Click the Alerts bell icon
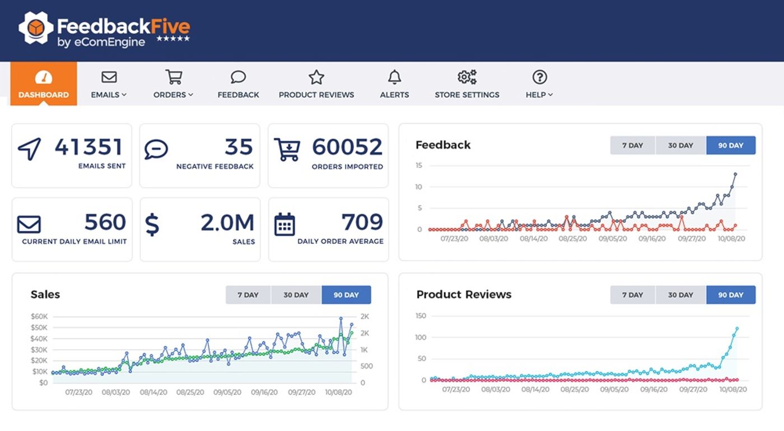 click(x=394, y=77)
